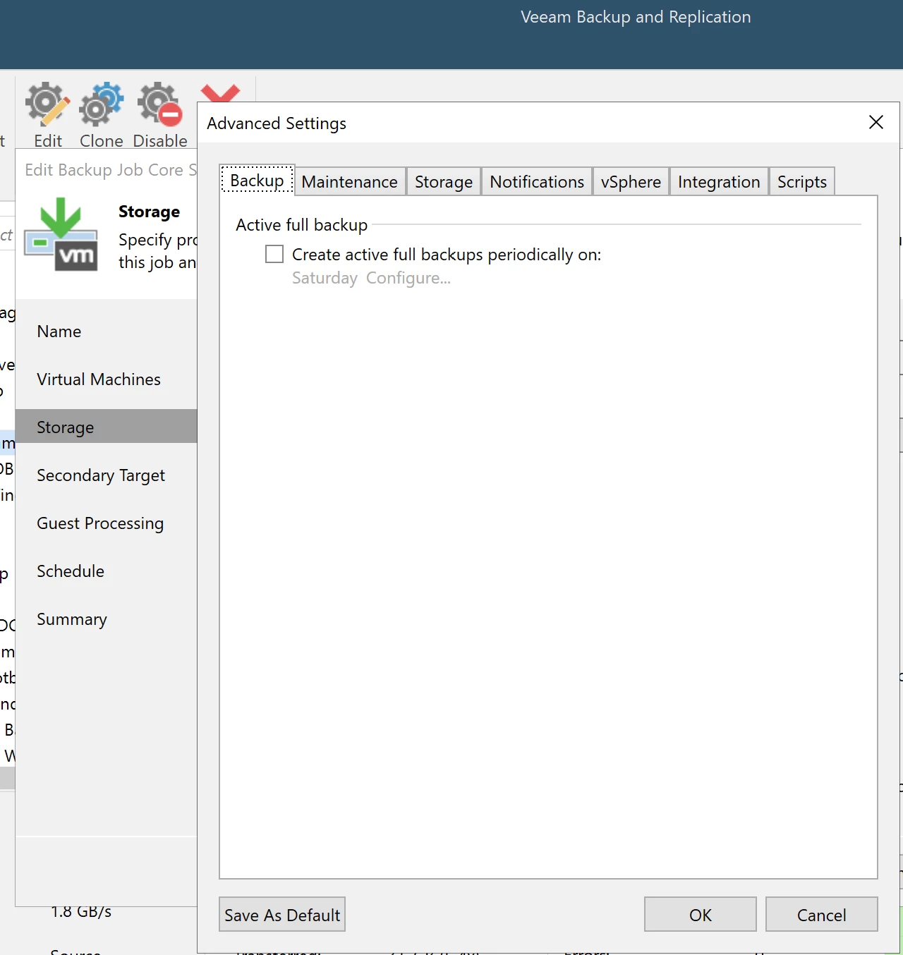Select the Name wizard step

59,331
